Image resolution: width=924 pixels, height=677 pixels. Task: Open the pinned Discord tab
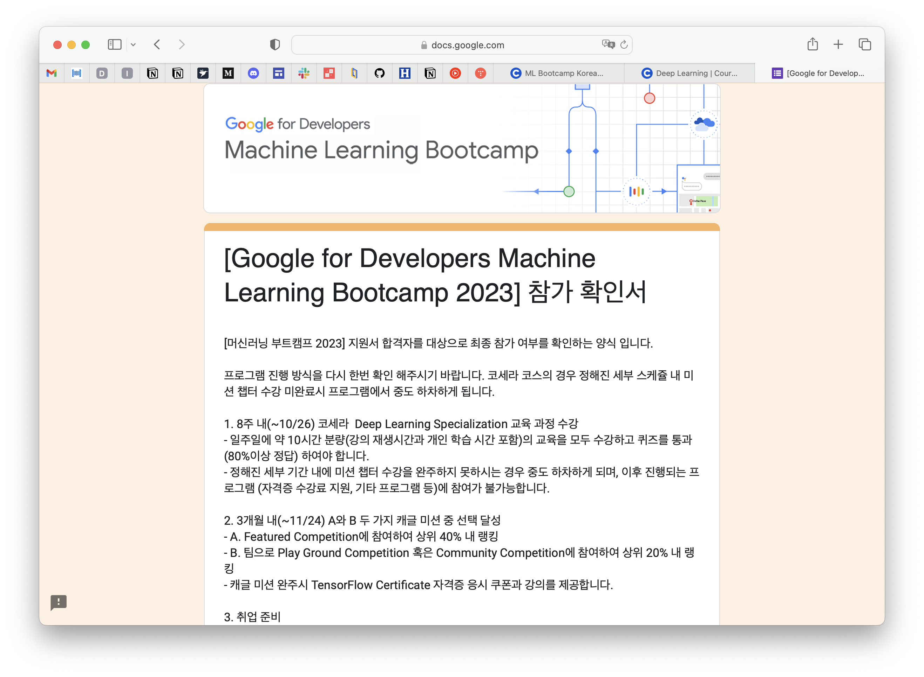253,74
